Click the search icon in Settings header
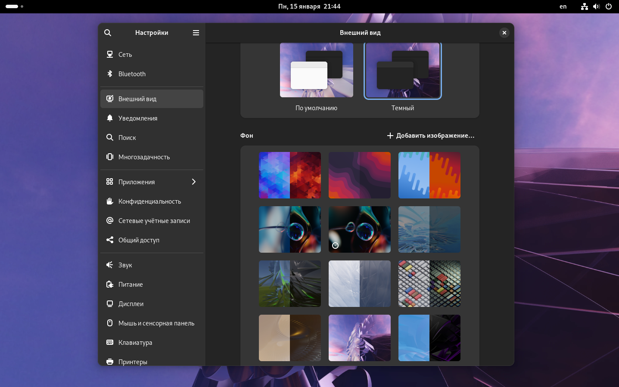 (108, 33)
